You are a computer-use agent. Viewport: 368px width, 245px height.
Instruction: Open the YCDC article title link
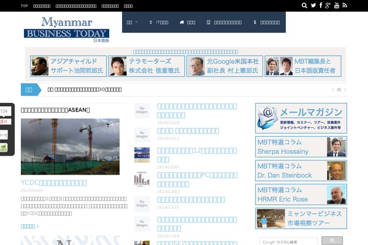[x=54, y=183]
